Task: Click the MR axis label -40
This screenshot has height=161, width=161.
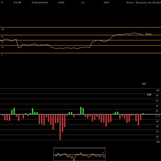Action: click(157, 127)
